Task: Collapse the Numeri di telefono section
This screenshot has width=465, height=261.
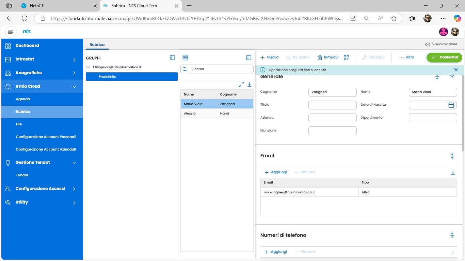Action: click(x=452, y=235)
